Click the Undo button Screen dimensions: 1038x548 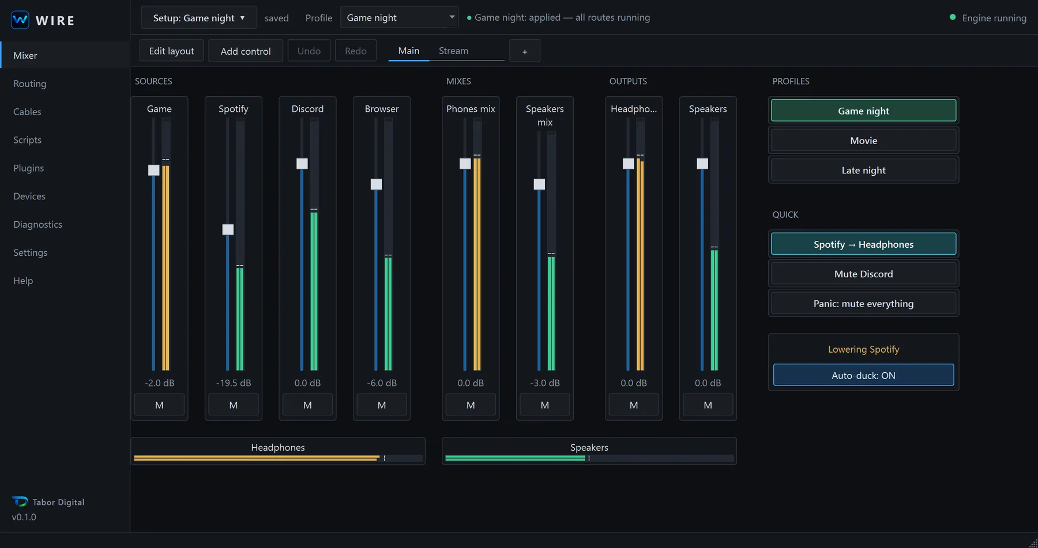309,51
